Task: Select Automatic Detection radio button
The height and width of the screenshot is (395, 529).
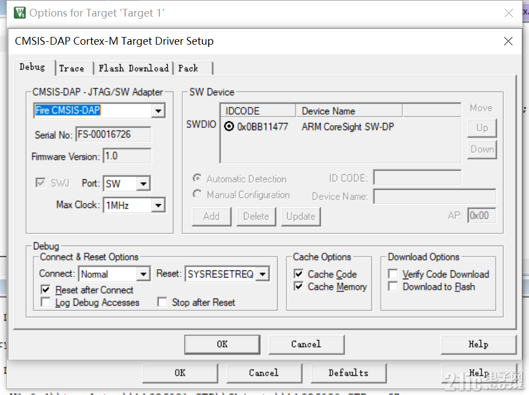Action: [x=197, y=178]
